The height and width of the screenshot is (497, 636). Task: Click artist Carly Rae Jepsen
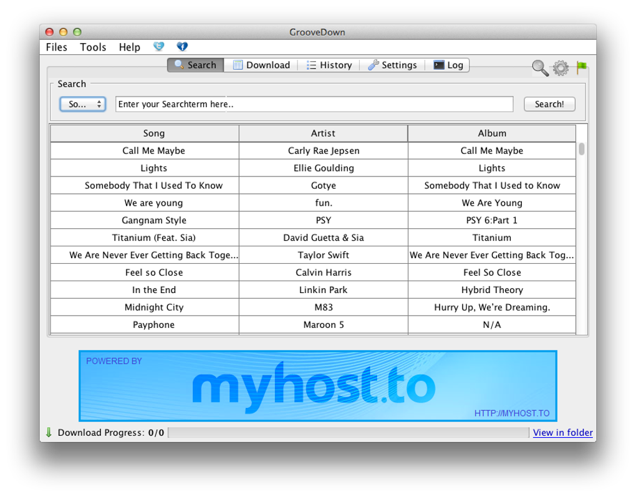tap(323, 150)
